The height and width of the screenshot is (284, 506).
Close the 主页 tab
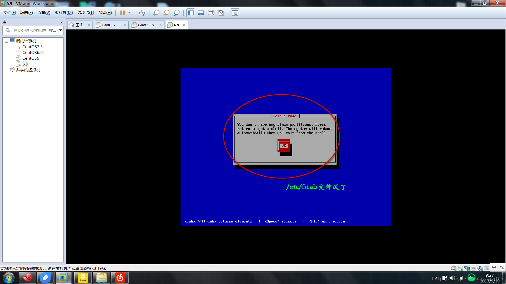click(x=89, y=25)
